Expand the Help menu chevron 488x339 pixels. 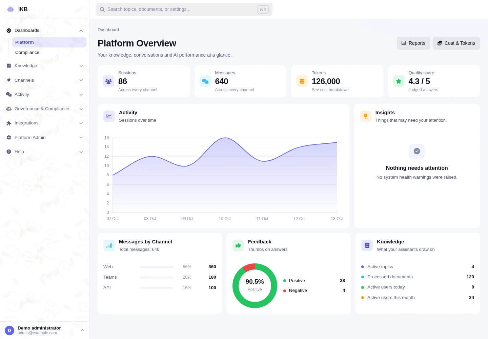pos(81,152)
